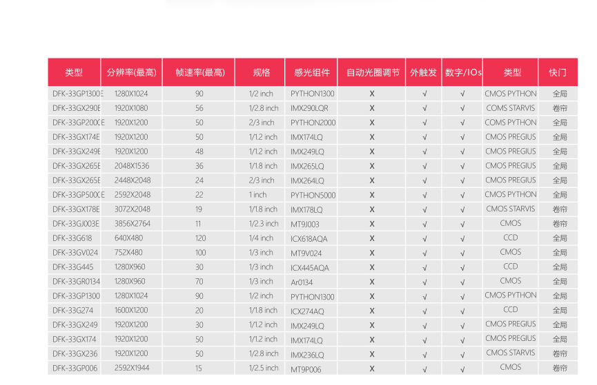The height and width of the screenshot is (385, 597).
Task: Click the DFK-33GV024 model name
Action: (x=75, y=253)
